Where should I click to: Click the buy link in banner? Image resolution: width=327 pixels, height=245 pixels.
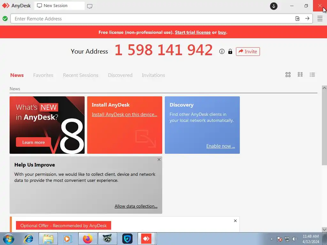pos(222,32)
